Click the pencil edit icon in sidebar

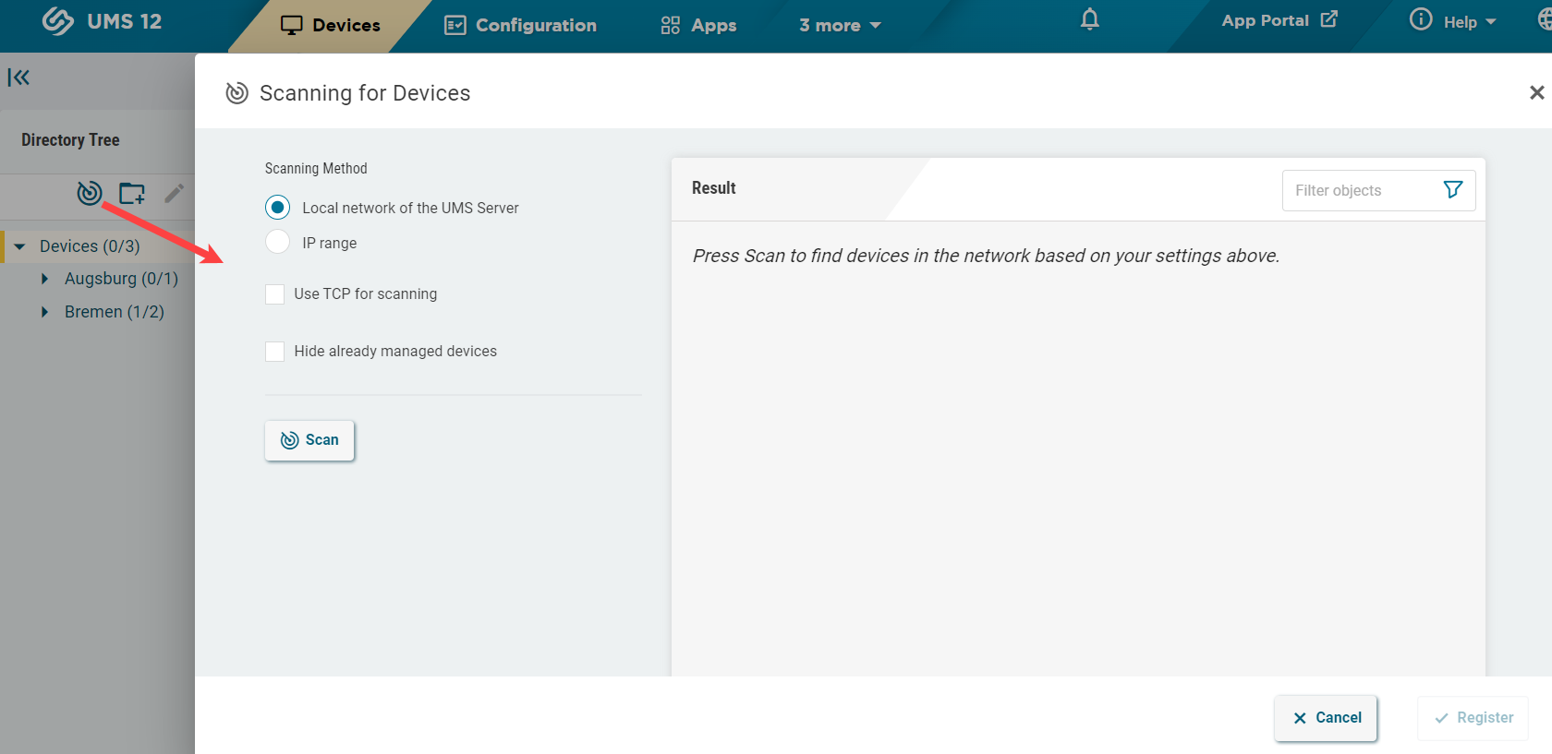(x=174, y=193)
